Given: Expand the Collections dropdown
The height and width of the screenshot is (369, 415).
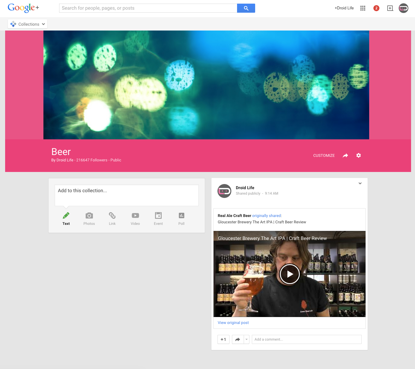Looking at the screenshot, I should (x=28, y=24).
